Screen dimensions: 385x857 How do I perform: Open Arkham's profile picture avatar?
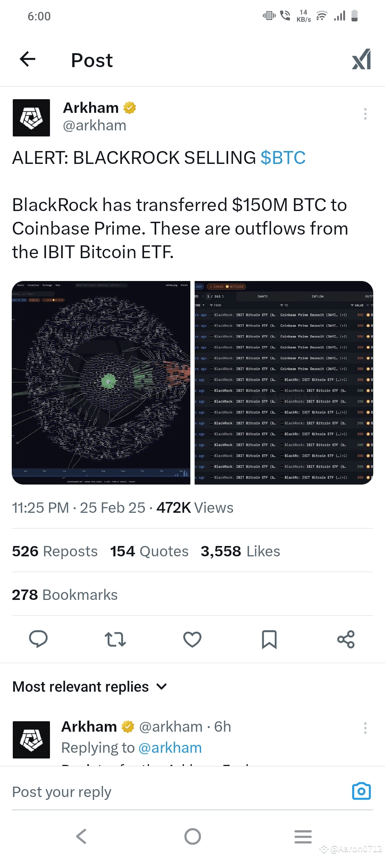(31, 117)
